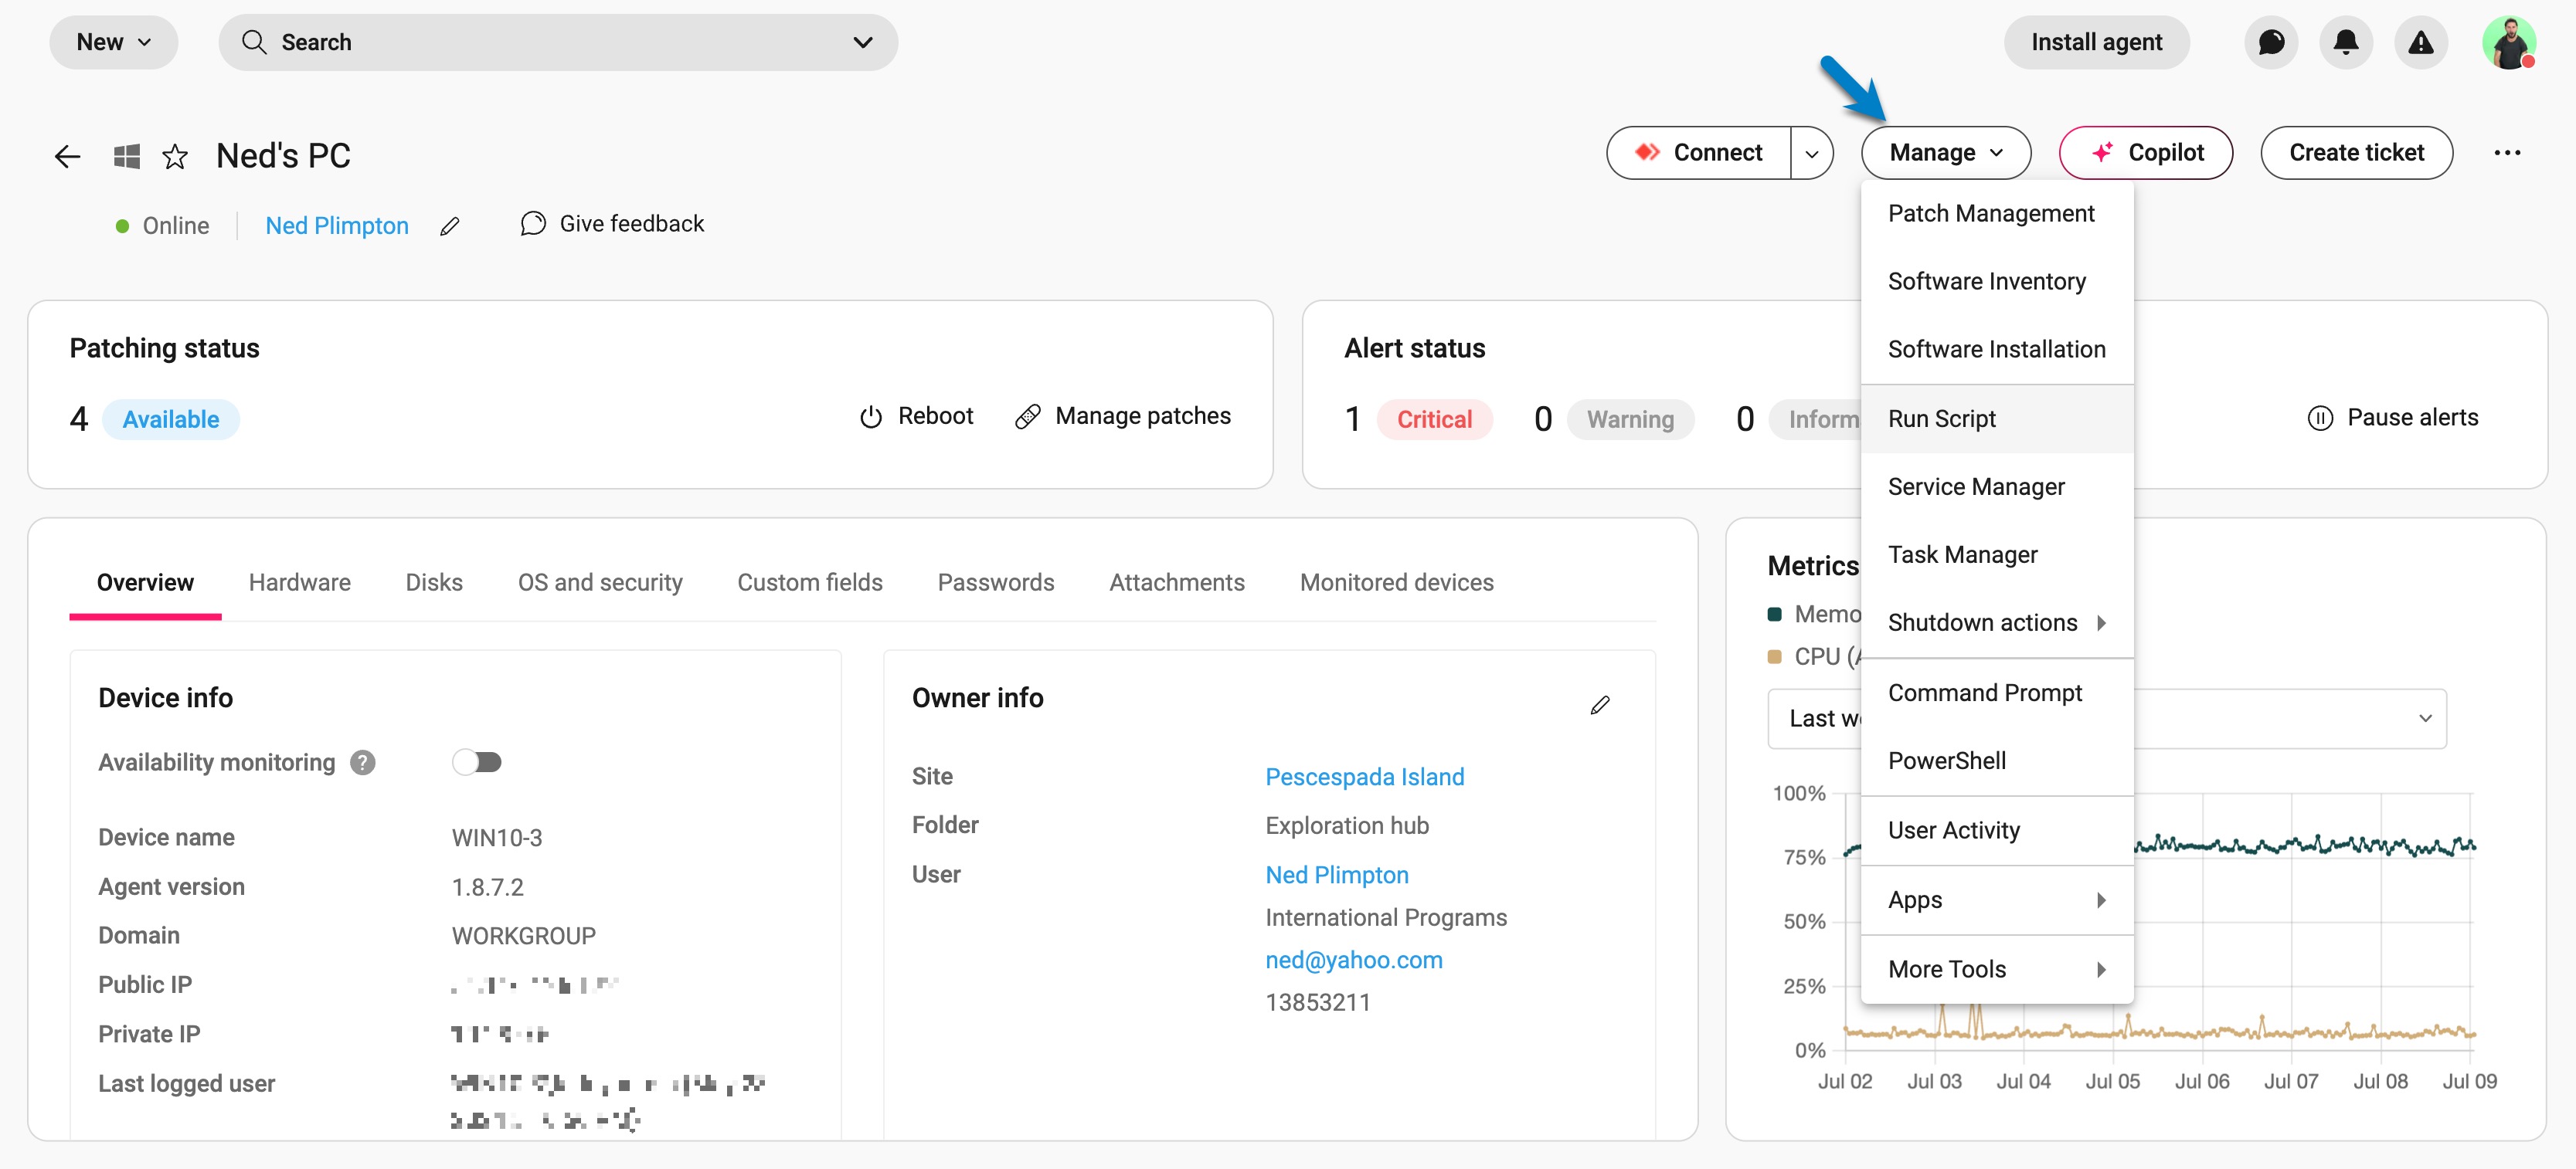Click the magnifier icon in the search bar

pos(254,42)
